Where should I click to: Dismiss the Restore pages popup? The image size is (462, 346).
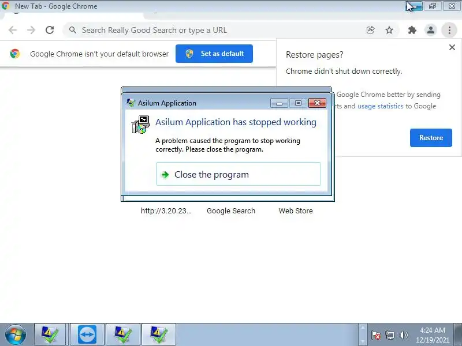point(452,47)
